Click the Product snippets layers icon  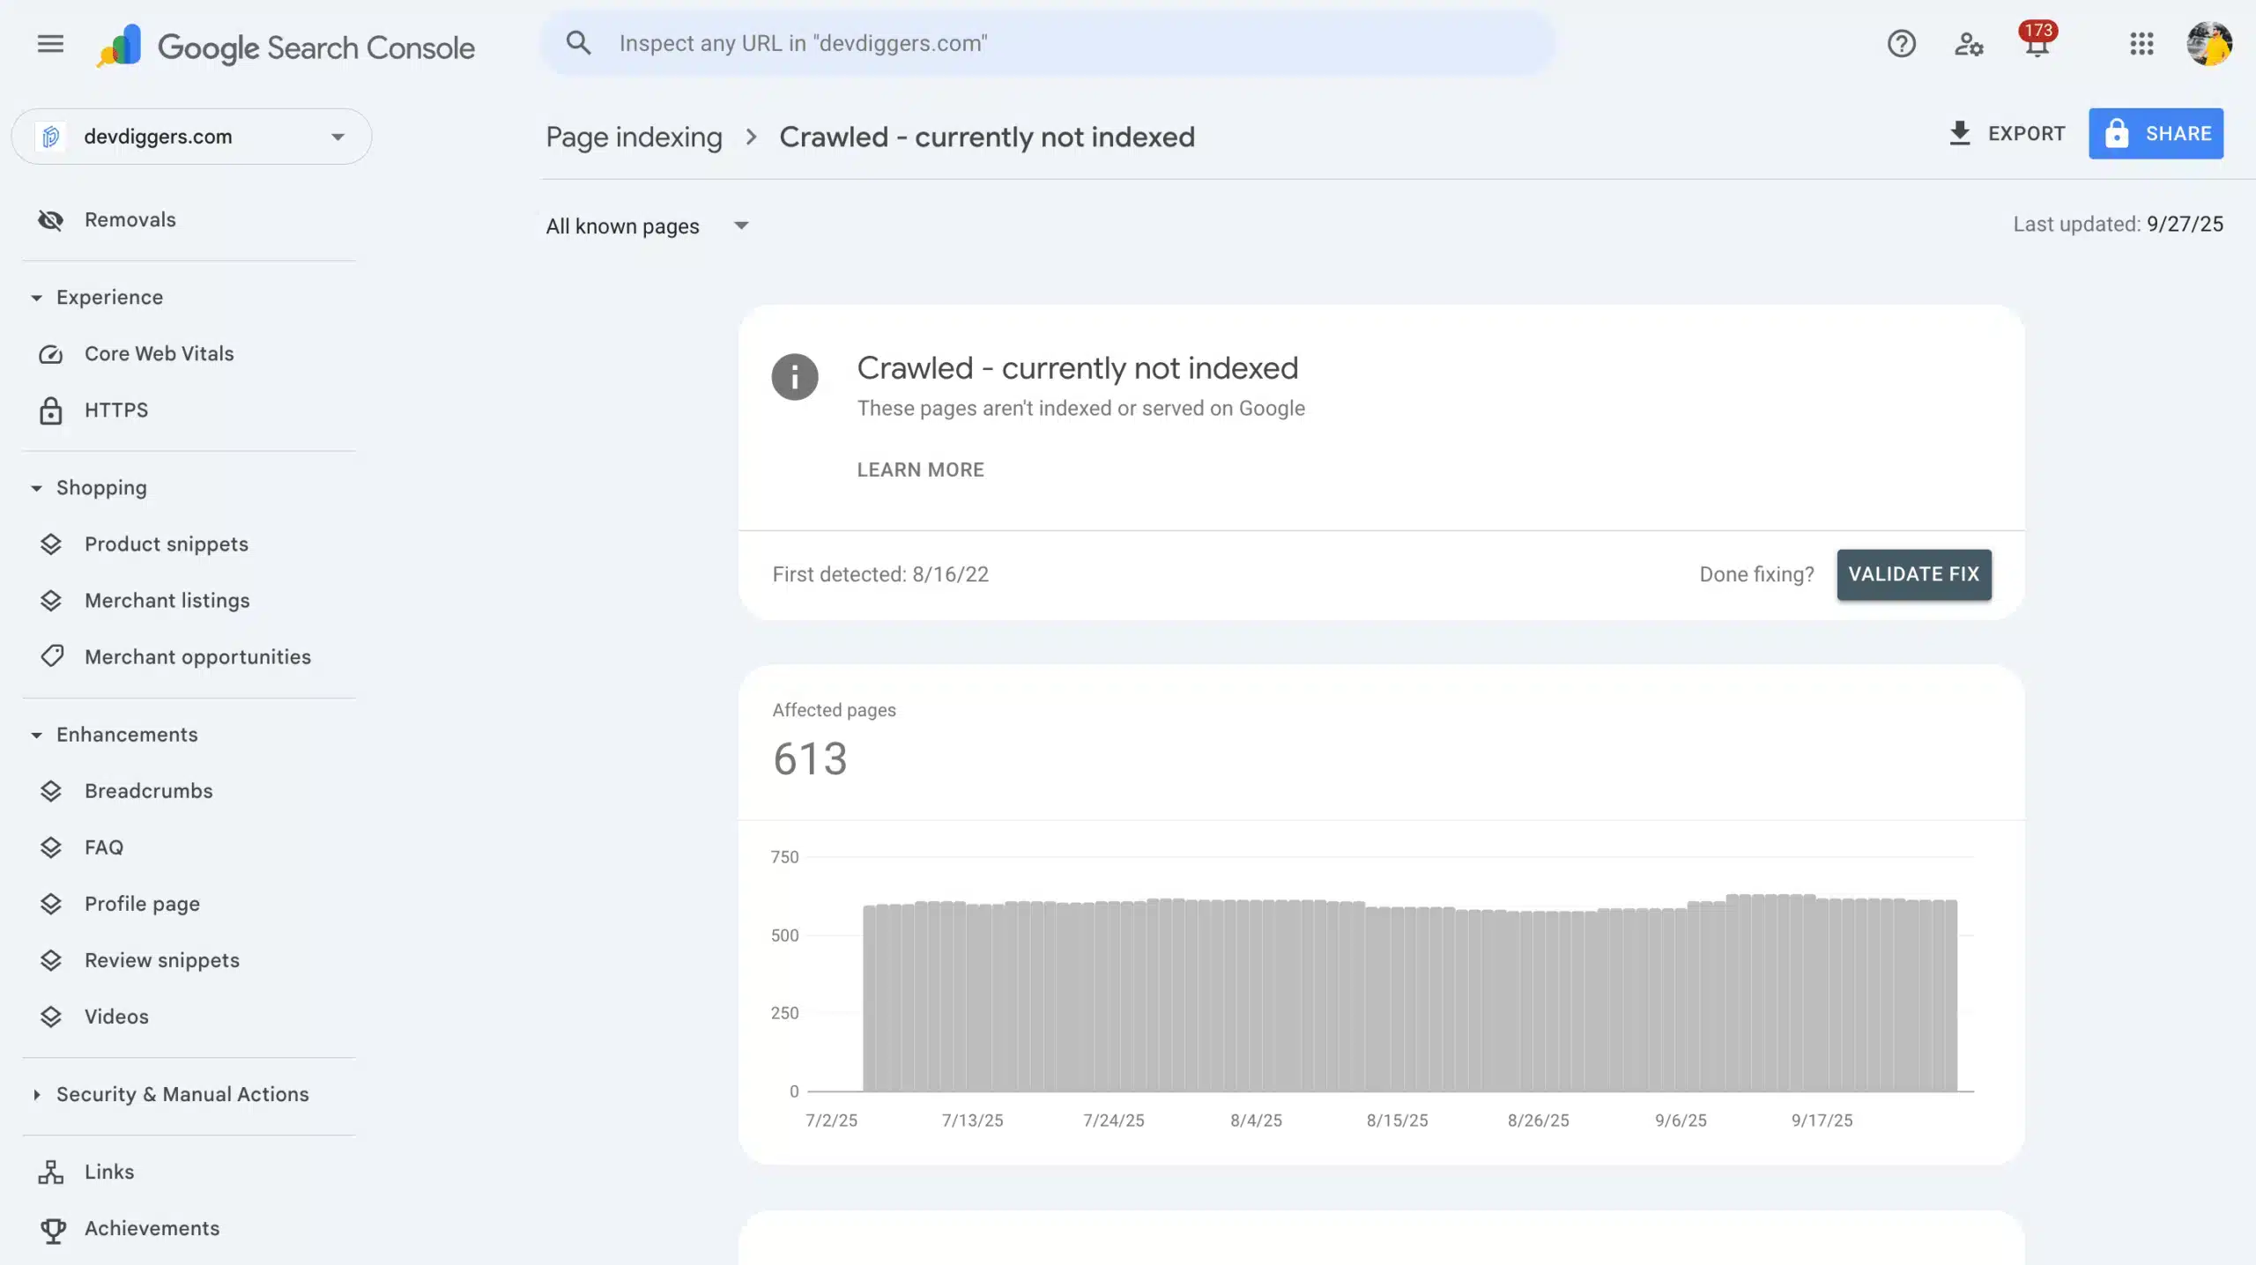click(50, 544)
